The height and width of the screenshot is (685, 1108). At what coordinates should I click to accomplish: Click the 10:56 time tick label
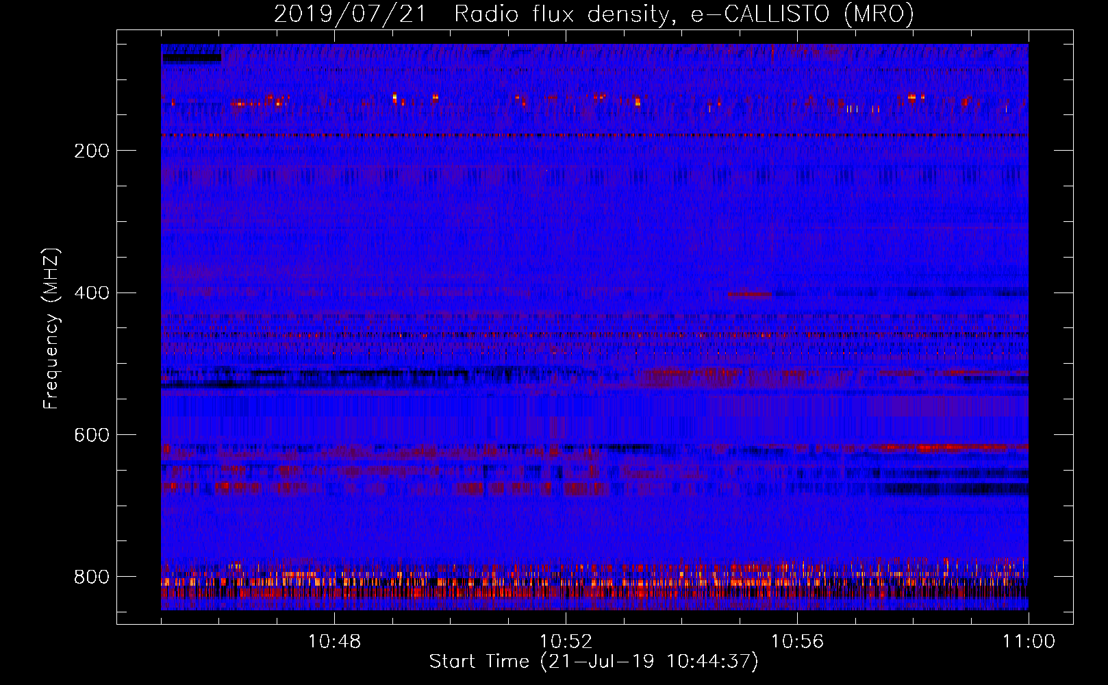[797, 642]
